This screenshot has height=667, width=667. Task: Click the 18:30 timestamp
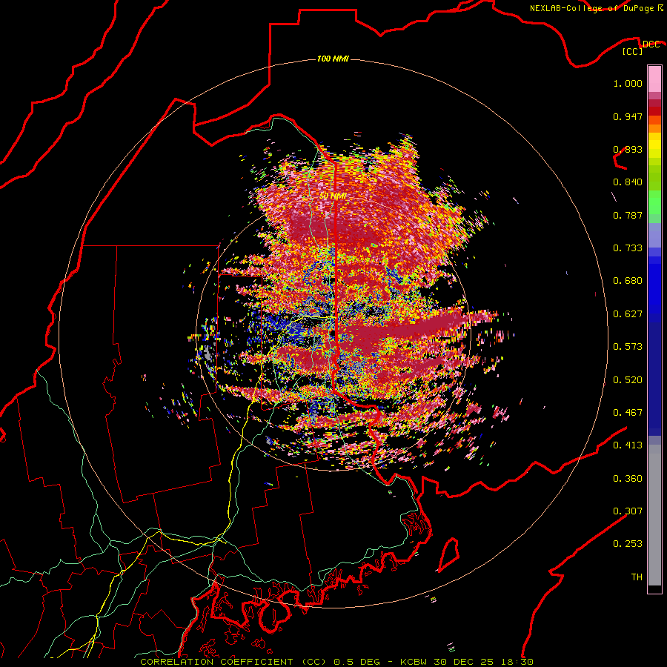pyautogui.click(x=517, y=662)
